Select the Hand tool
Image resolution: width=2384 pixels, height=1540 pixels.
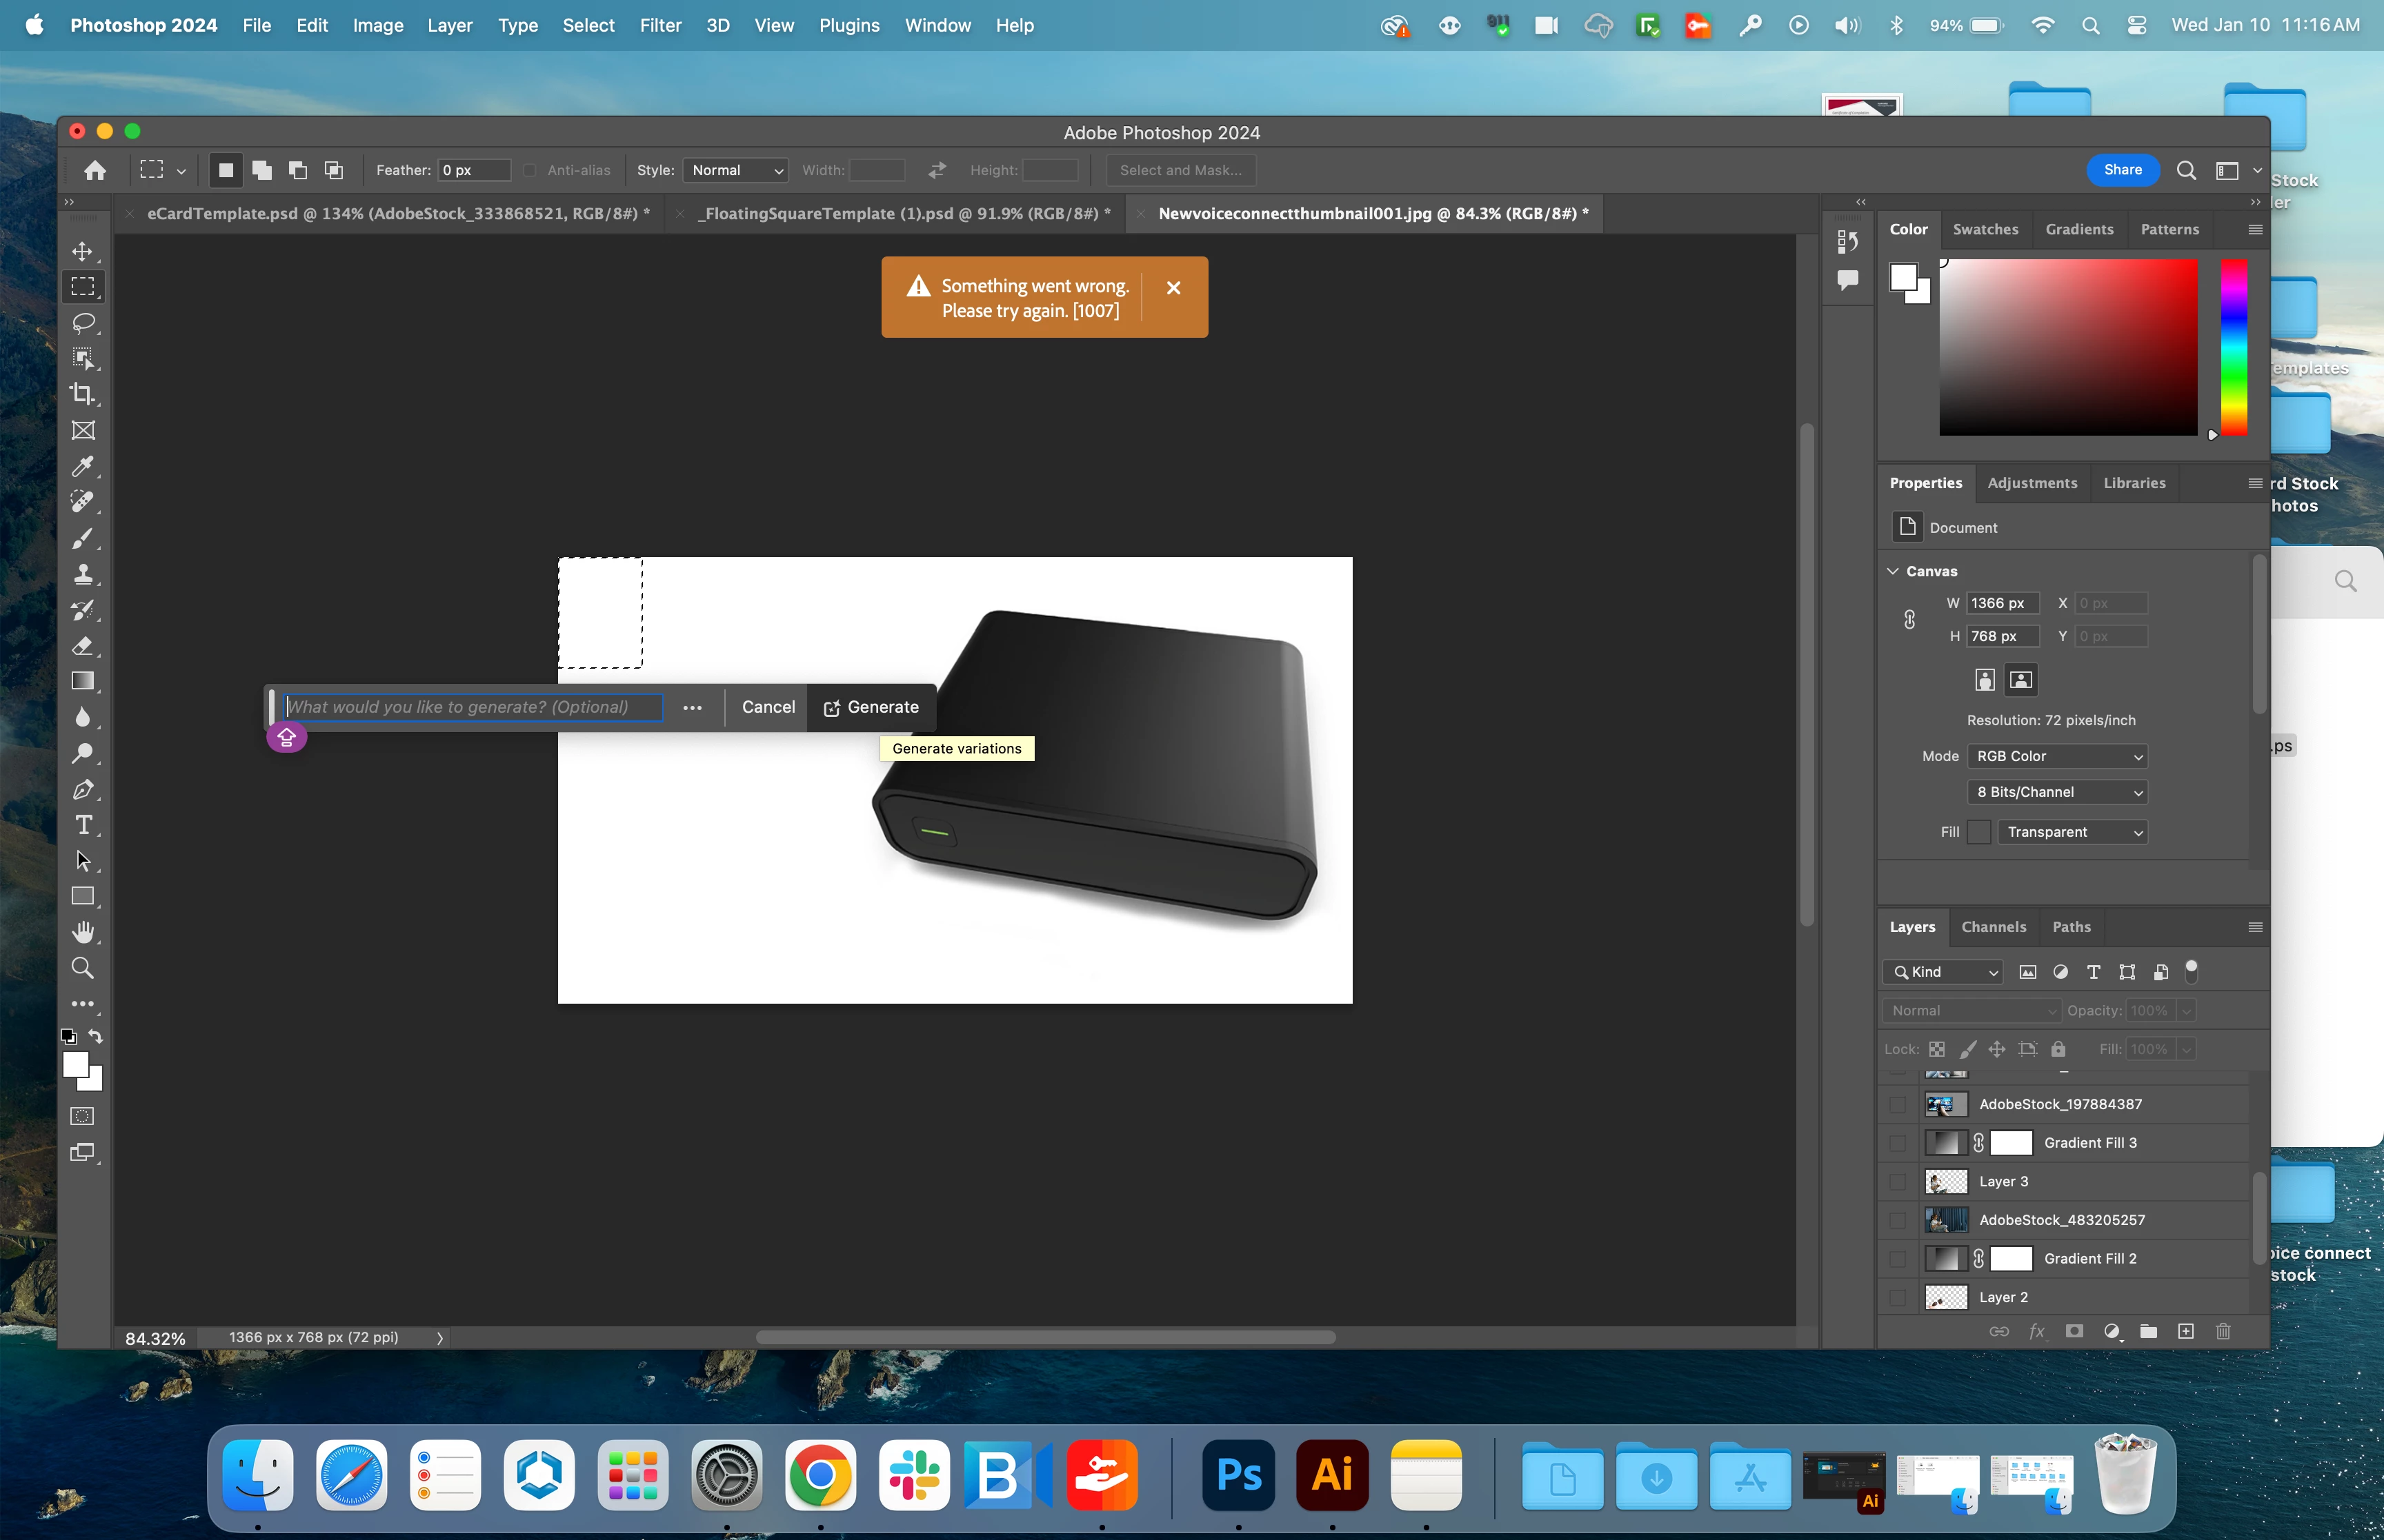(x=83, y=932)
